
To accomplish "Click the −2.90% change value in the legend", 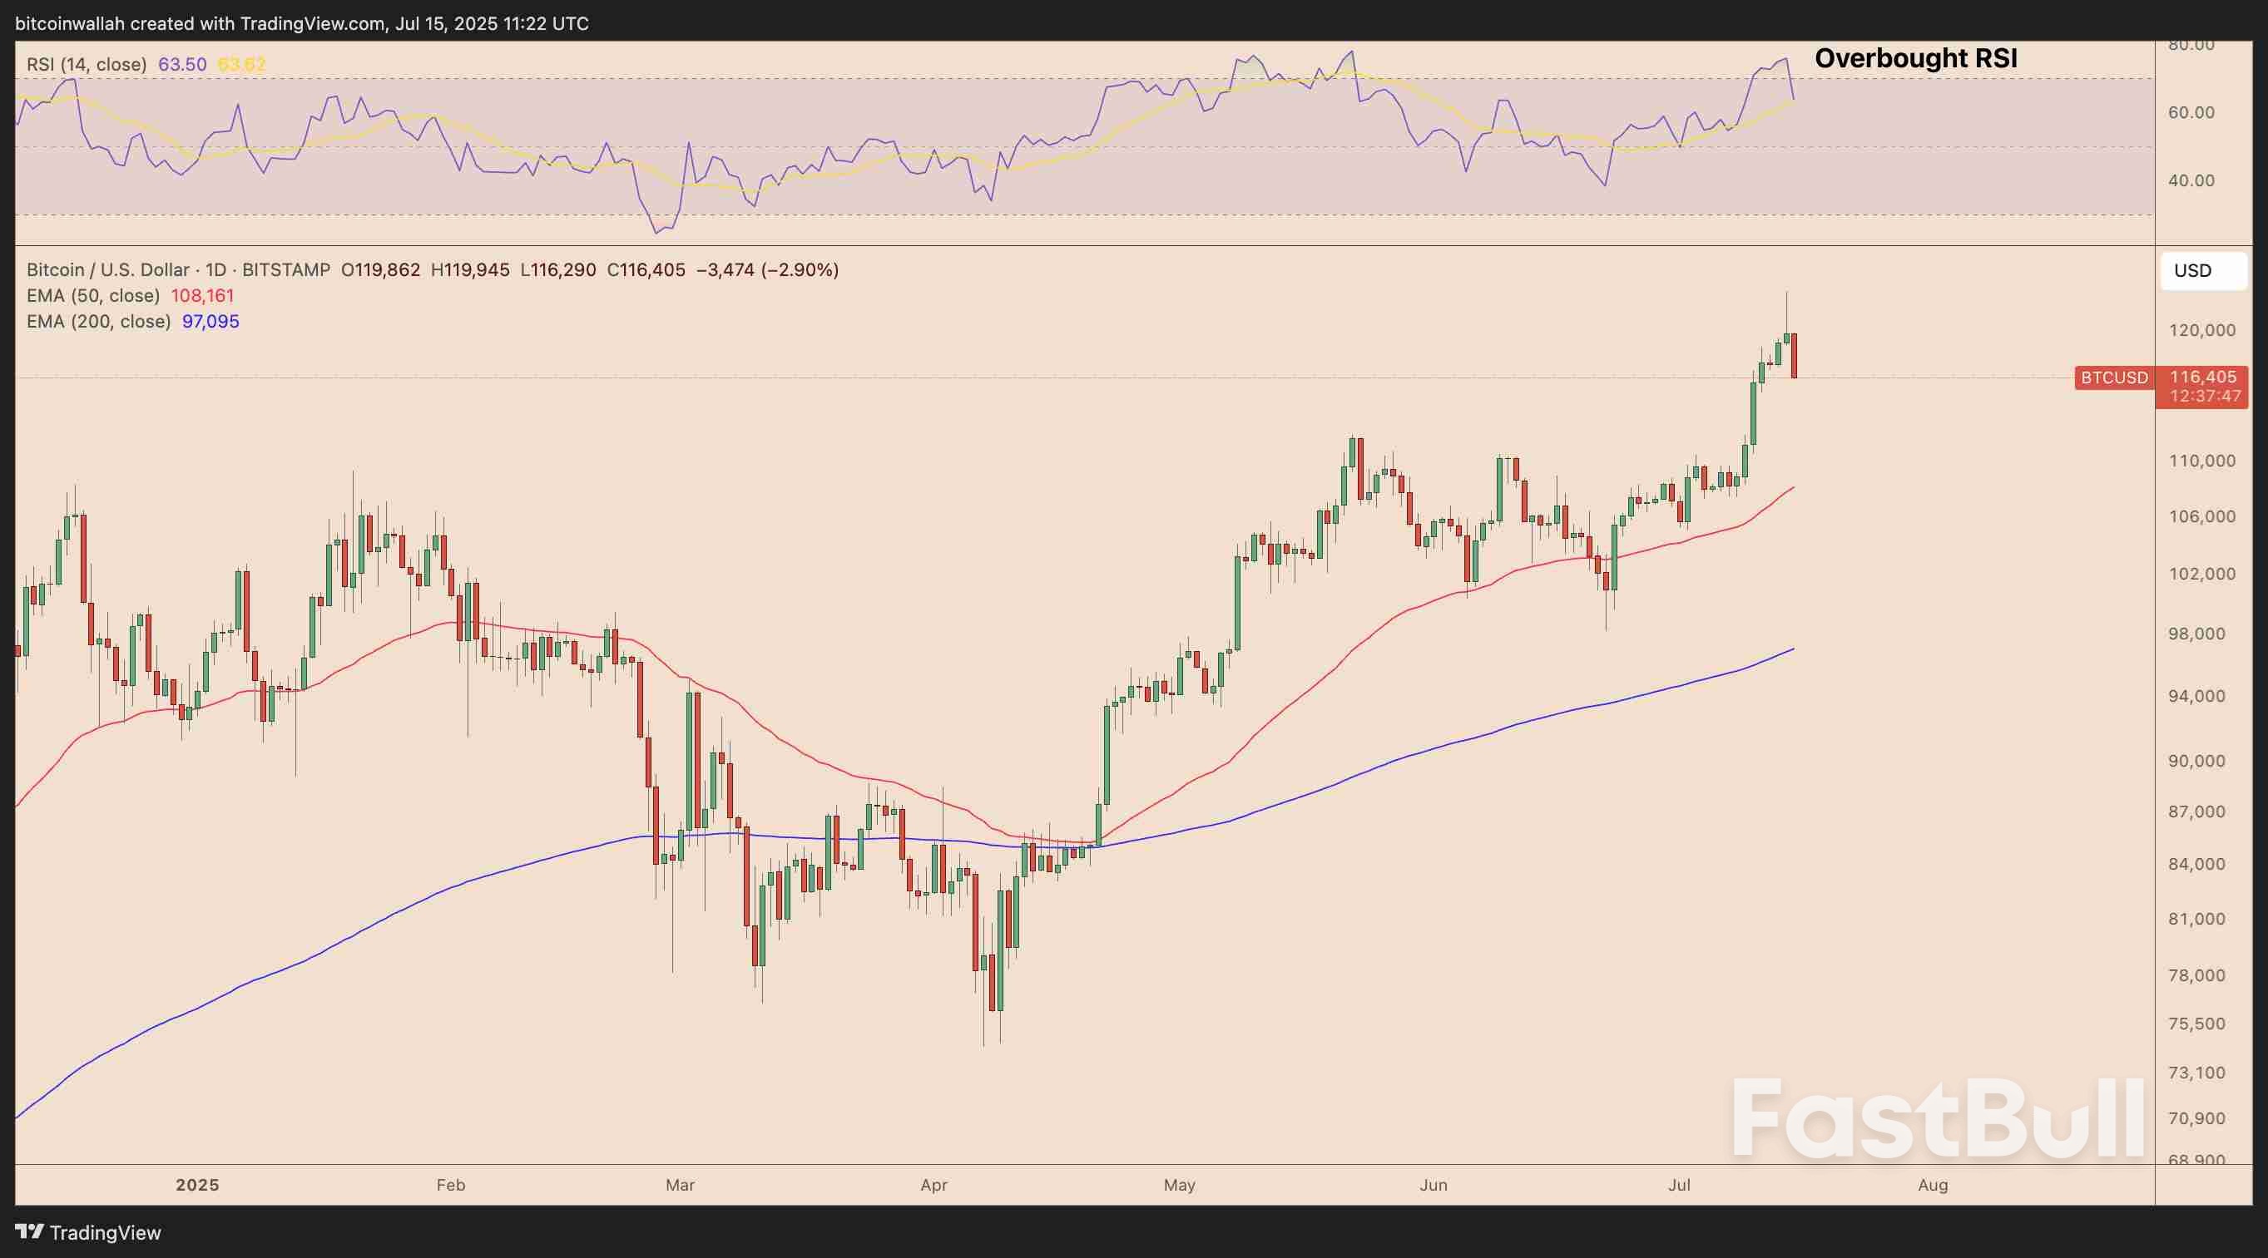I will pos(801,269).
